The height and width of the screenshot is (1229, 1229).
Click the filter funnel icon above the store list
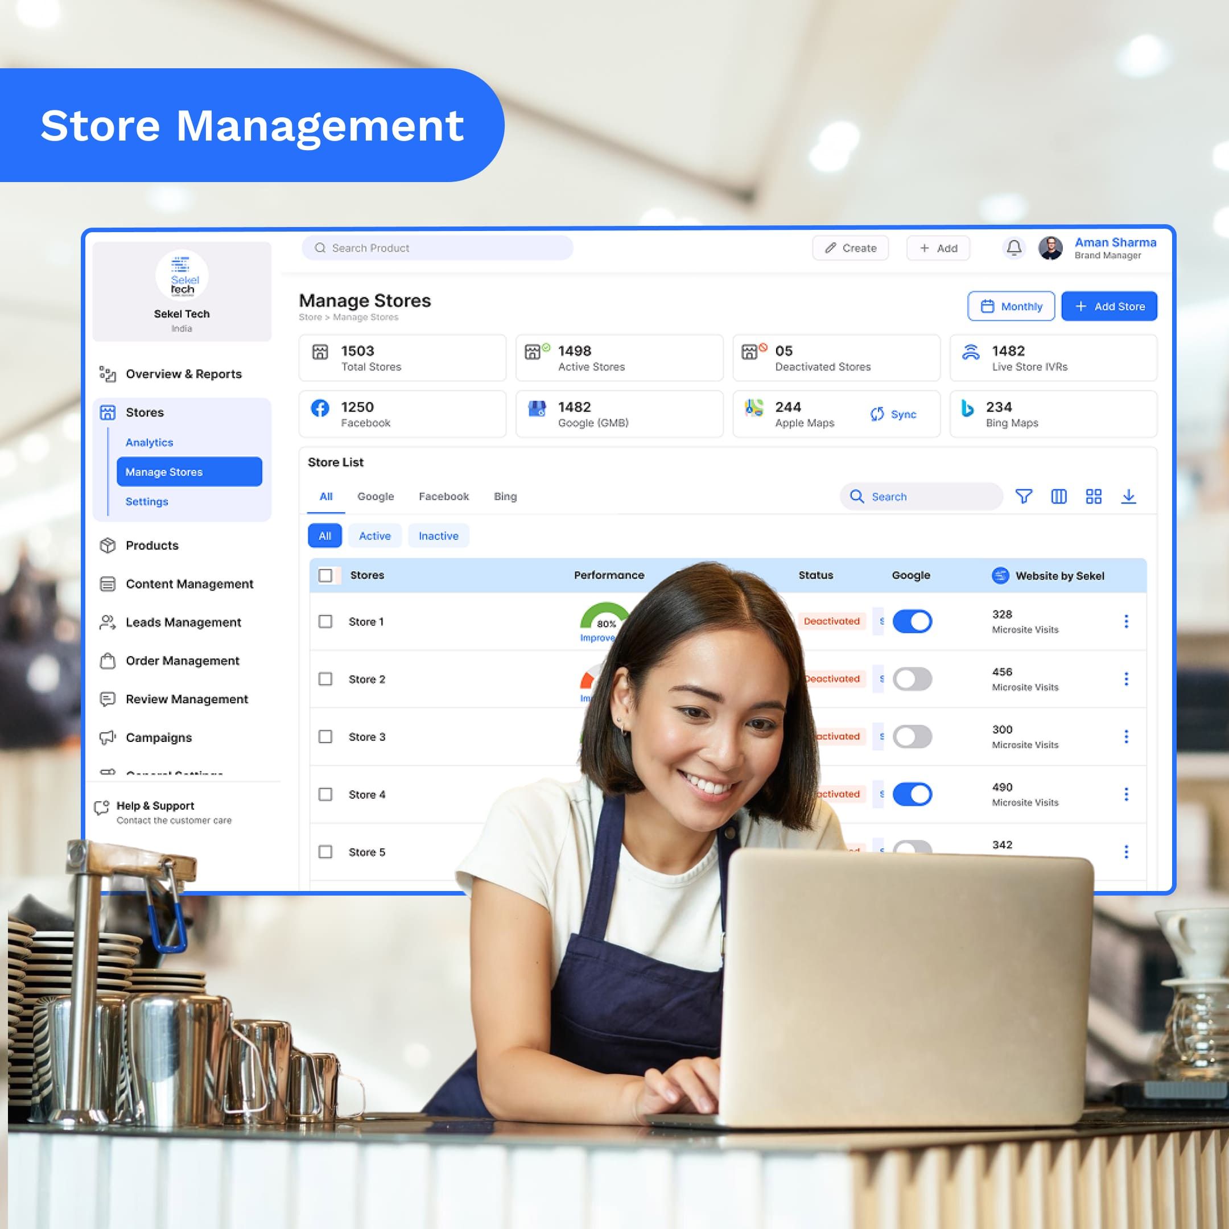[1024, 496]
